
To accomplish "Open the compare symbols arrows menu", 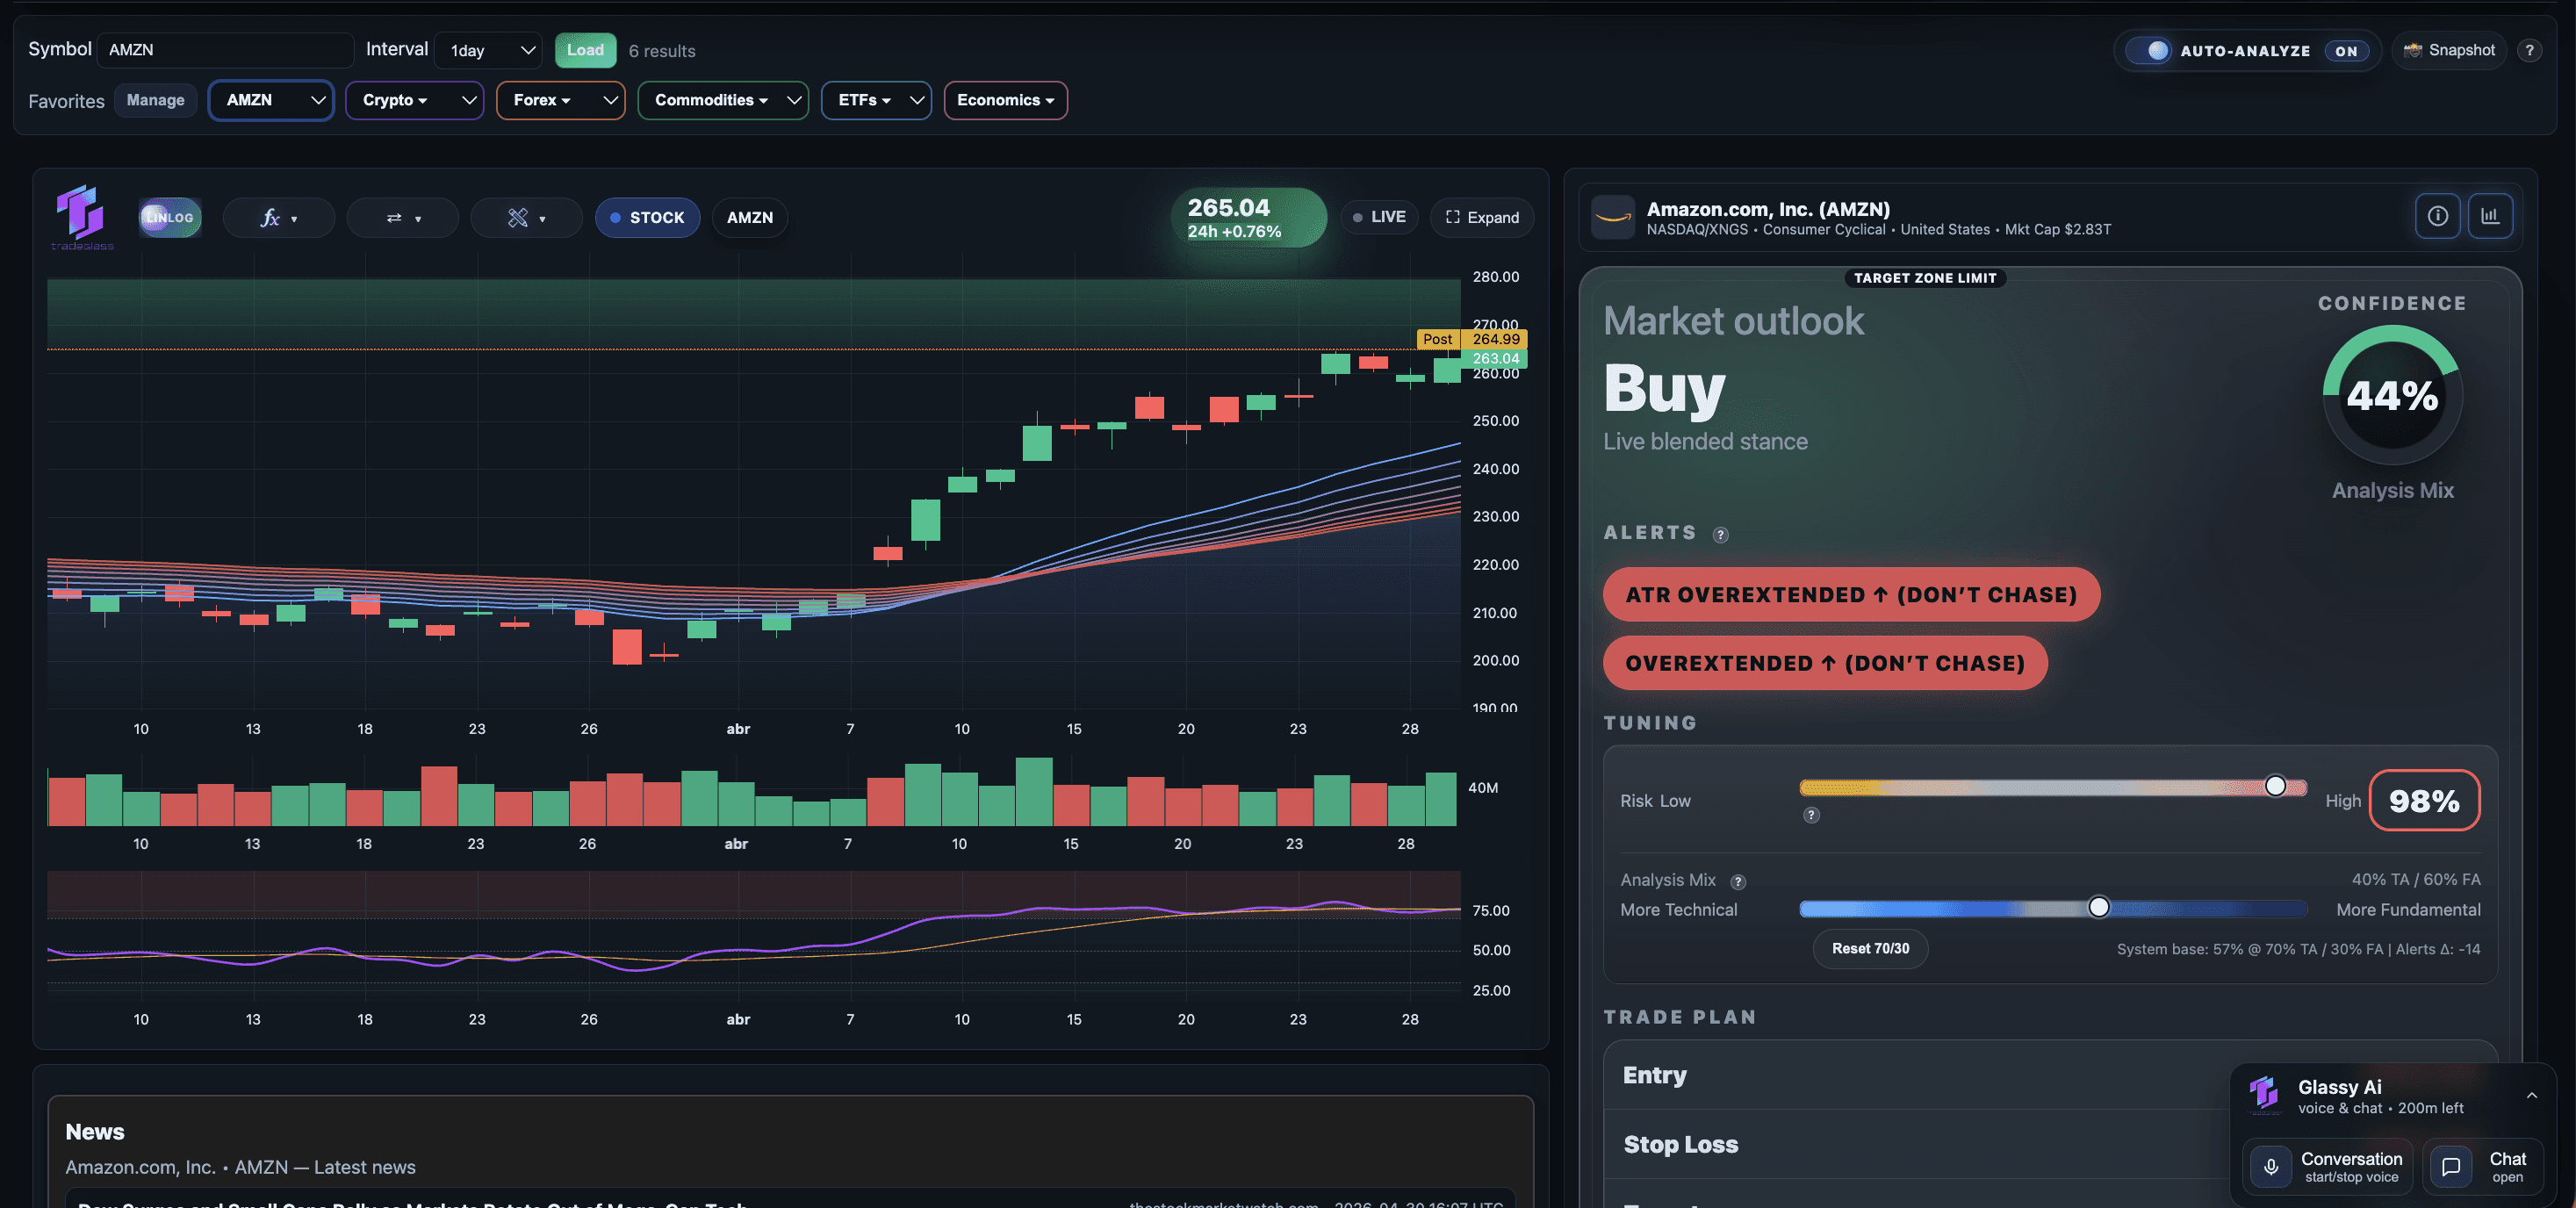I will [x=403, y=218].
